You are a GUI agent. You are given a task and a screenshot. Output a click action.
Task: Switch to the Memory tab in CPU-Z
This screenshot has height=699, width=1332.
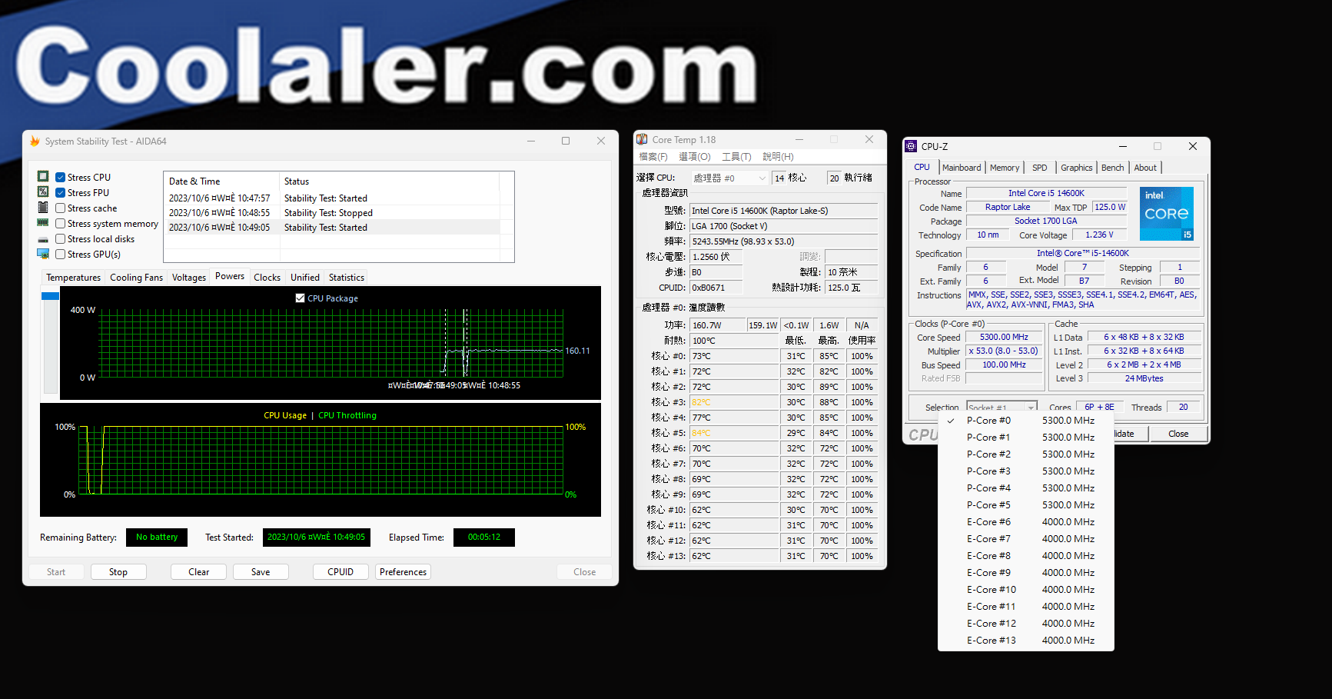point(1005,168)
